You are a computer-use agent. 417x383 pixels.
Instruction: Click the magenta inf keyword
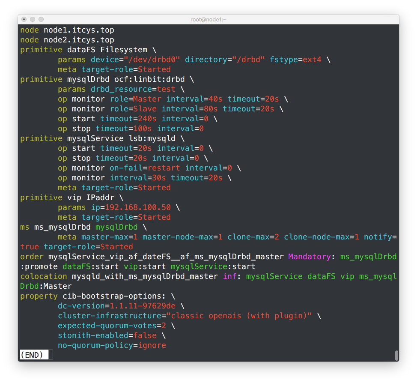230,276
